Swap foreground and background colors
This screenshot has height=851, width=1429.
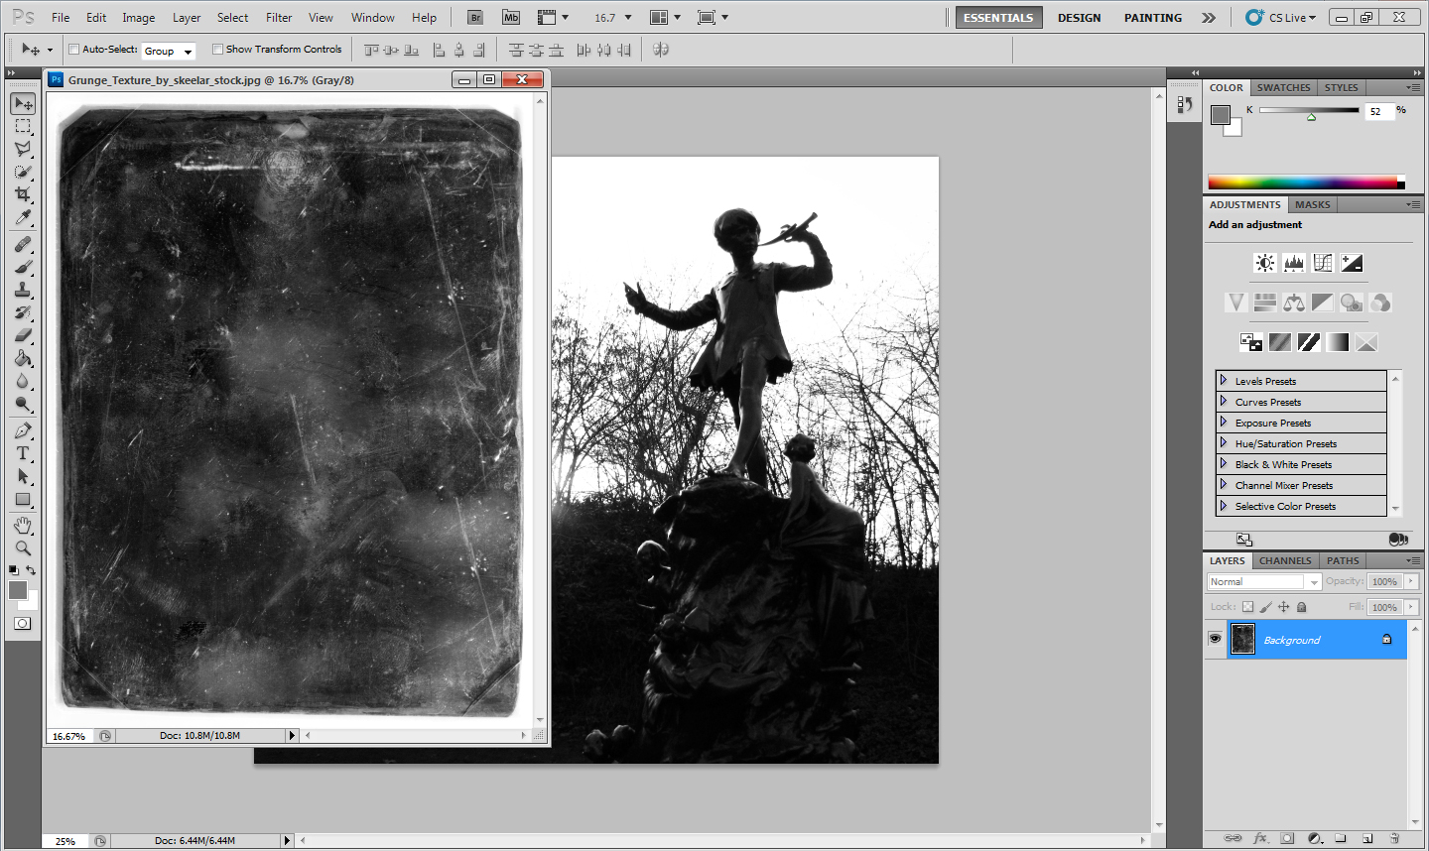(31, 570)
